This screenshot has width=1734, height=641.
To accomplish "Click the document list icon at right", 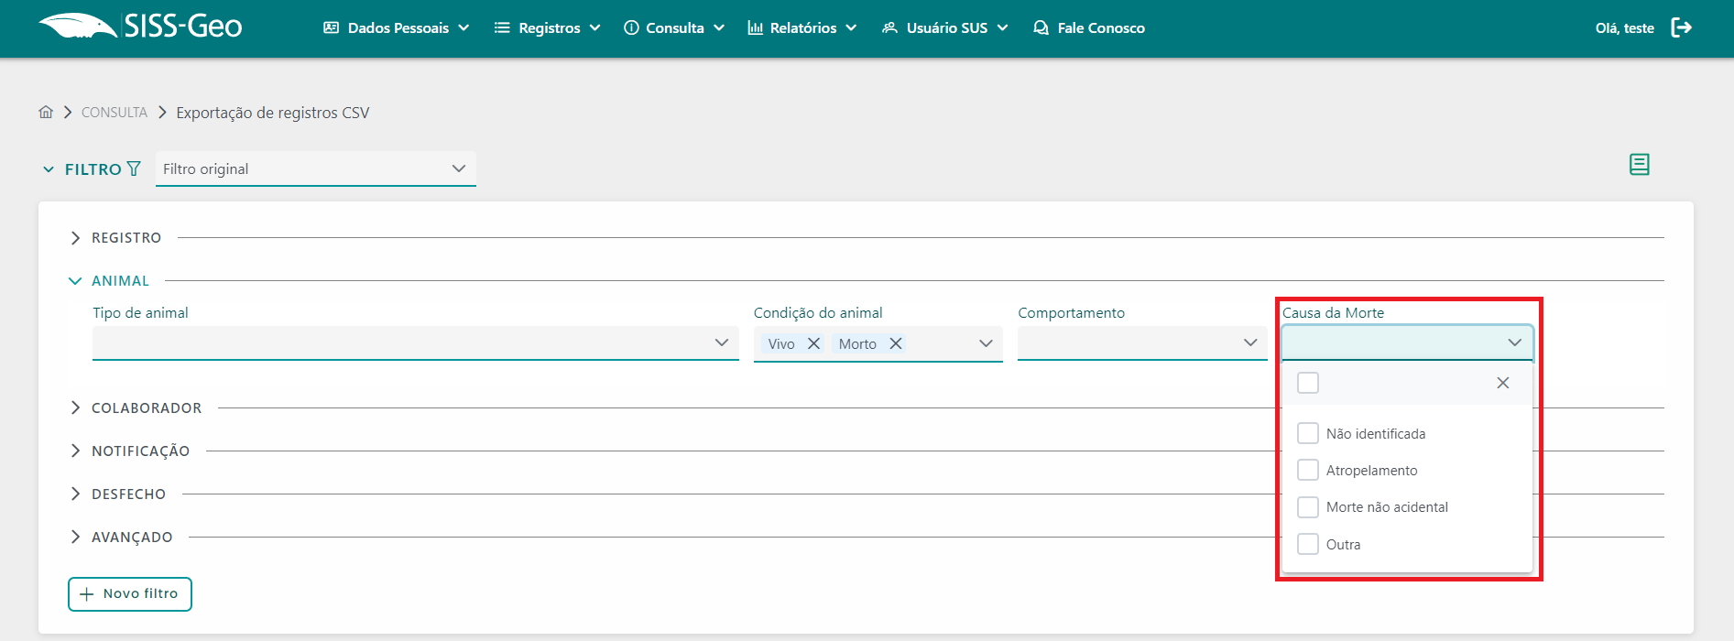I will click(x=1639, y=165).
